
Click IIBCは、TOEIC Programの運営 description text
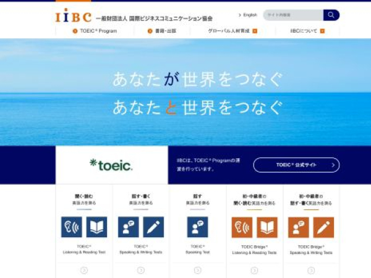tap(208, 165)
